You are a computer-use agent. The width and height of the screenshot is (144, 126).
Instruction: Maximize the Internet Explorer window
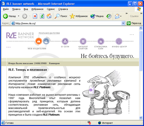[135, 4]
